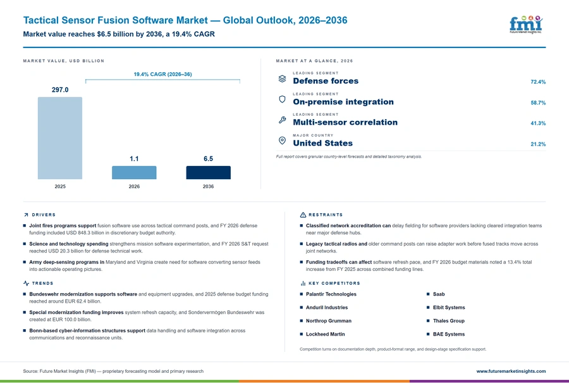Click the wrench icon beside Multi-sensor correlation

283,120
